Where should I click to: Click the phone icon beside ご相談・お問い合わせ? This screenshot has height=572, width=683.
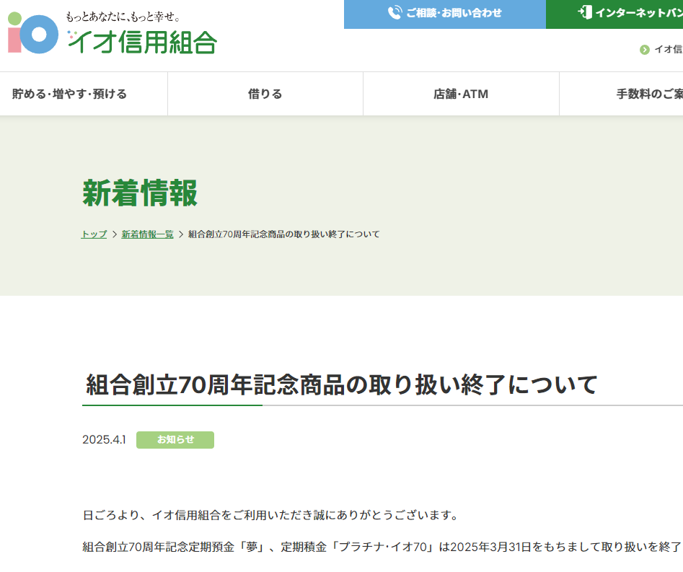pyautogui.click(x=395, y=12)
